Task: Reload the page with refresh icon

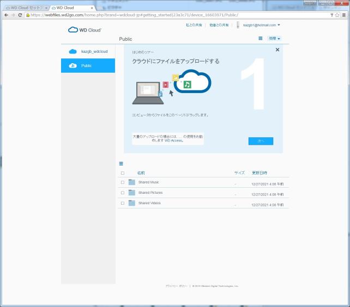Action: tap(20, 15)
